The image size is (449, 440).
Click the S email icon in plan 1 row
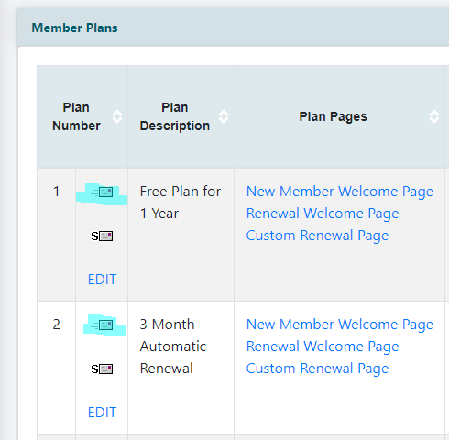[102, 236]
